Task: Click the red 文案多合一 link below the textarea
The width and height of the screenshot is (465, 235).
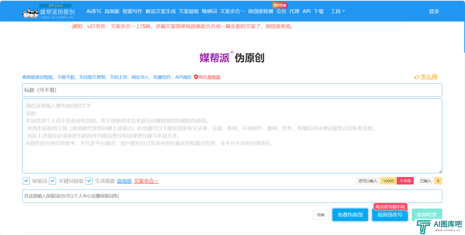Action: (146, 181)
